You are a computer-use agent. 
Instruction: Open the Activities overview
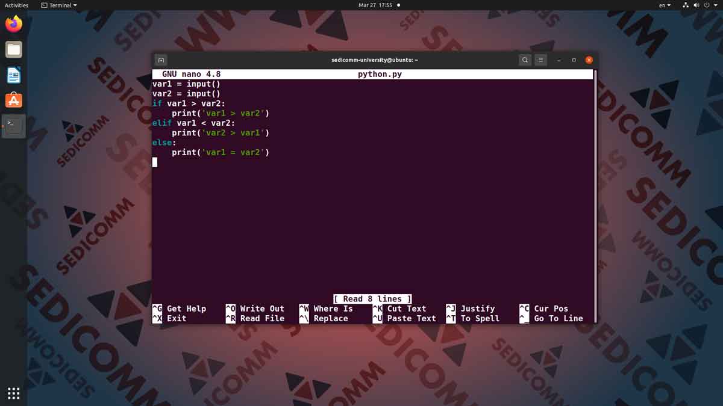click(16, 5)
